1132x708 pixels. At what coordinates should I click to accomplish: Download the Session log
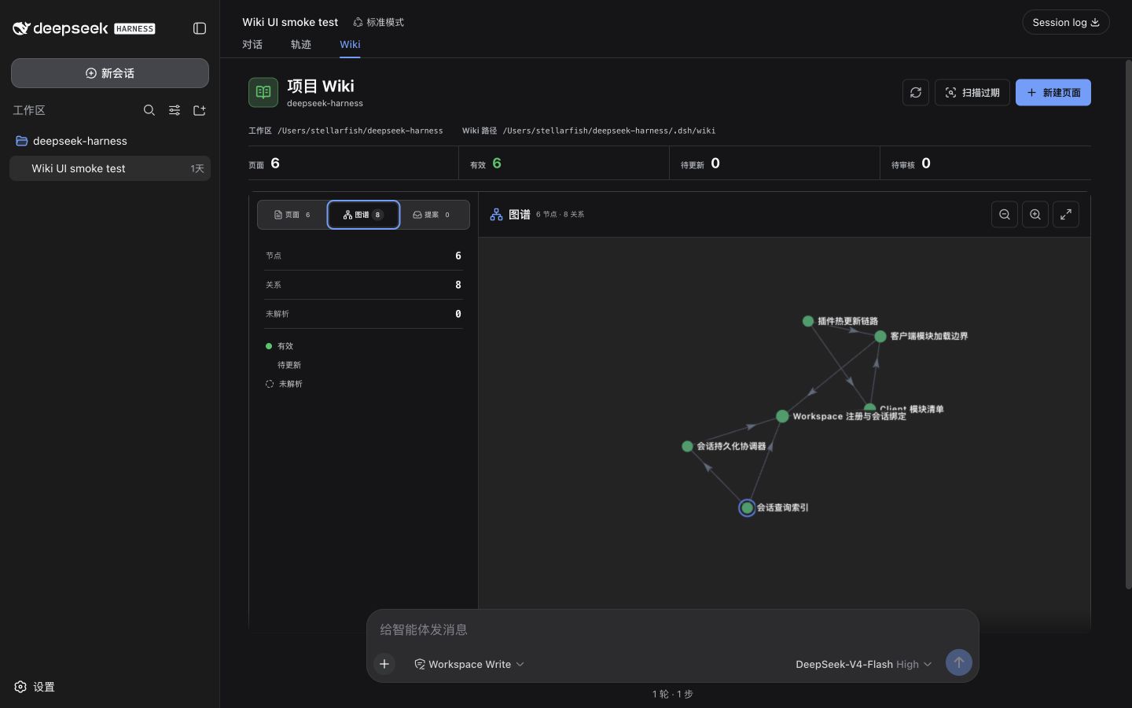pos(1066,22)
